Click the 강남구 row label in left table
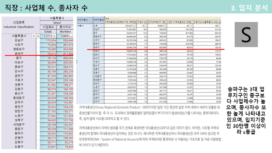This screenshot has width=272, height=153. click(x=19, y=40)
